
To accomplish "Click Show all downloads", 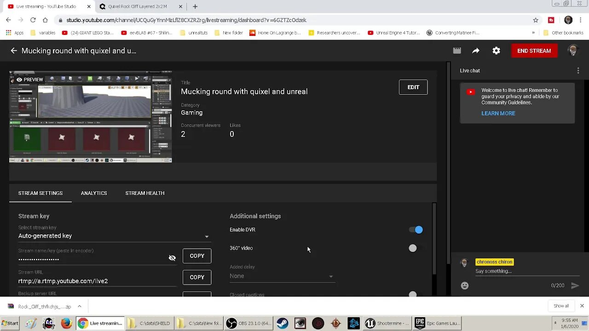I will tap(561, 306).
